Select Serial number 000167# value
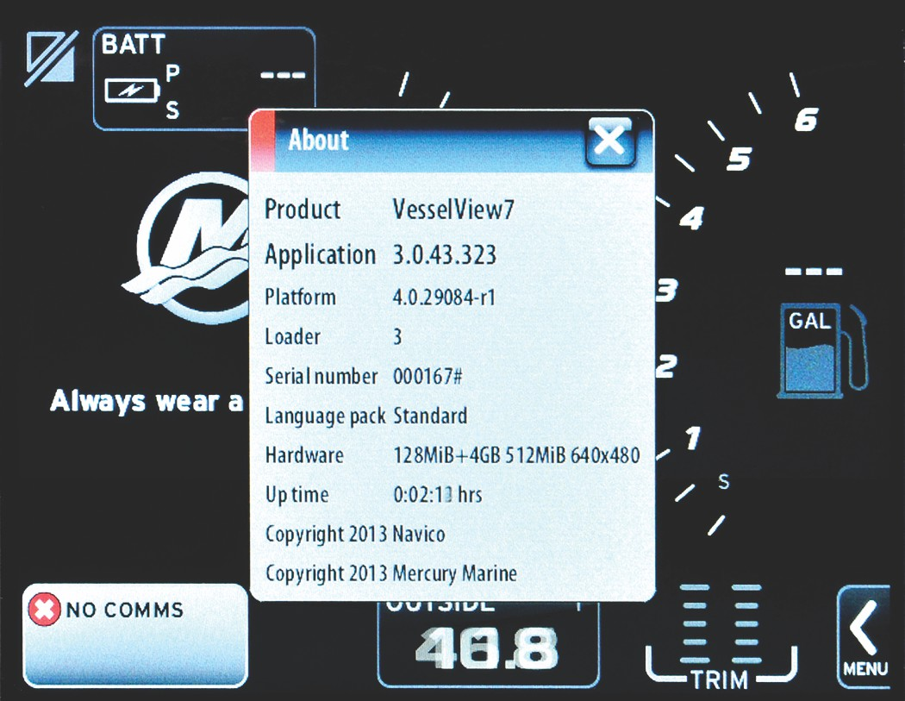 tap(428, 377)
